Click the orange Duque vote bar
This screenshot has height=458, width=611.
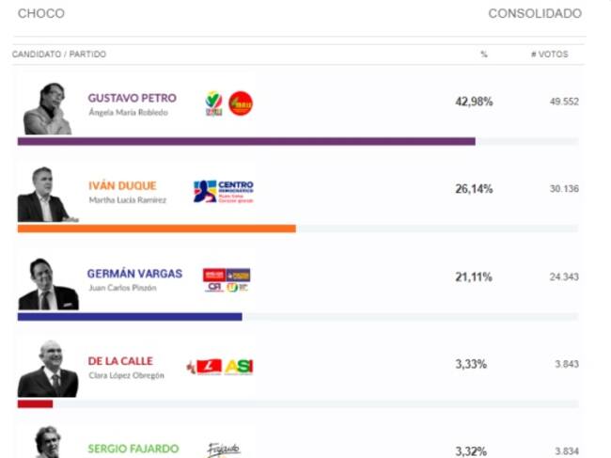pyautogui.click(x=156, y=229)
